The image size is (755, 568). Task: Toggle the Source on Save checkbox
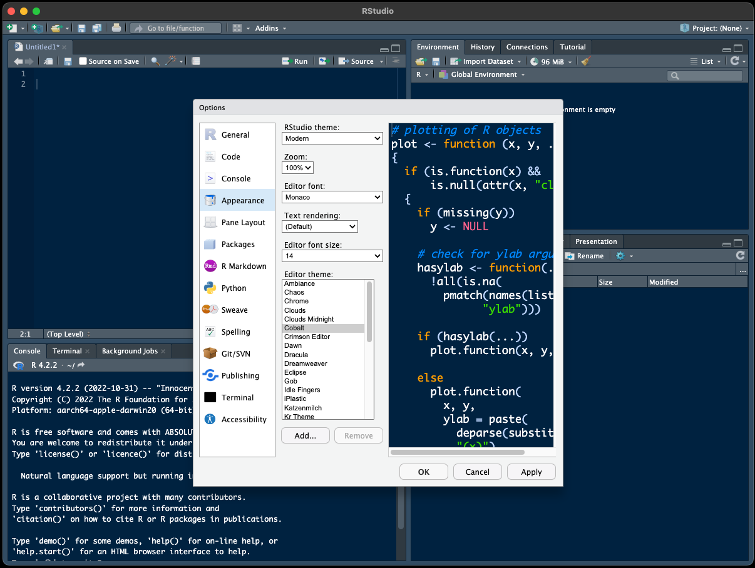tap(83, 61)
